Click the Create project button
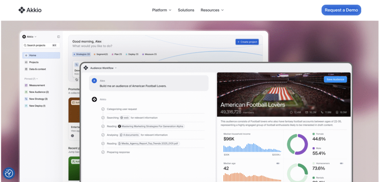This screenshot has width=379, height=182. 247,42
